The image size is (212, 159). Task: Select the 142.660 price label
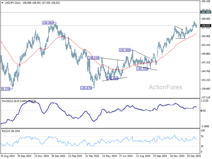click(112, 78)
